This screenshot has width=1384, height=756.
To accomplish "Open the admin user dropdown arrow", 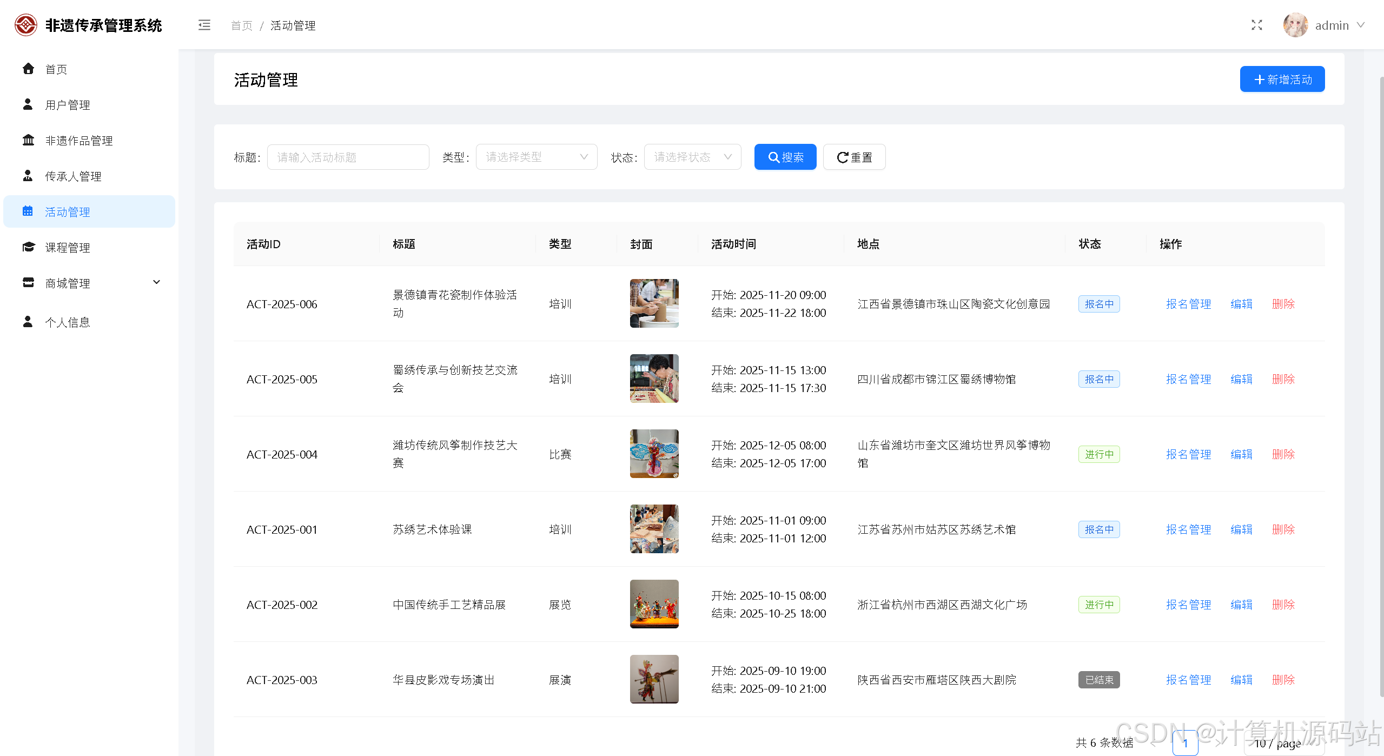I will (x=1361, y=25).
